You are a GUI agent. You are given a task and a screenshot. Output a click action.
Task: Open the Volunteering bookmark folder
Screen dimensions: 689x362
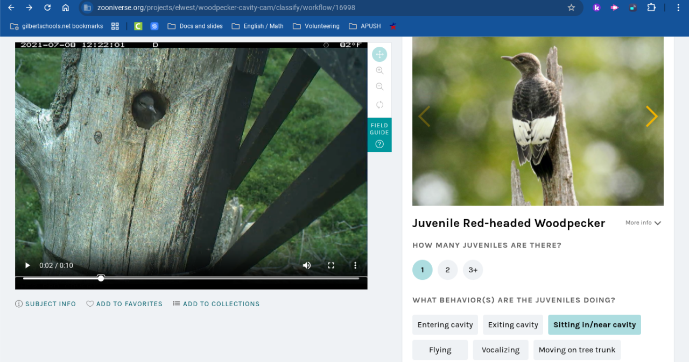pos(316,26)
